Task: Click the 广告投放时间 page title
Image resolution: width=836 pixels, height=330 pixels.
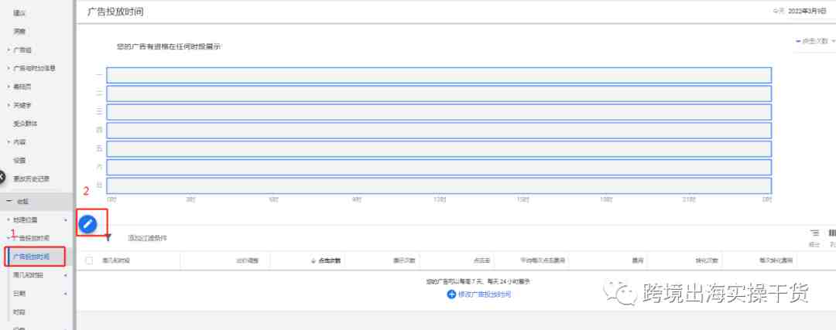Action: pyautogui.click(x=115, y=11)
